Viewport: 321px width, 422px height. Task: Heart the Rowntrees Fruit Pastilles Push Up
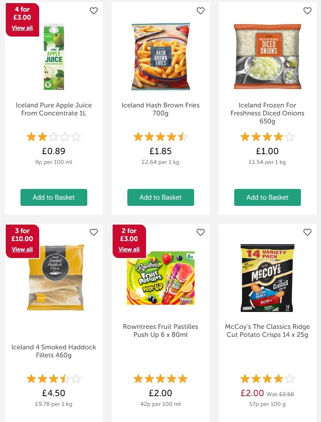(200, 232)
